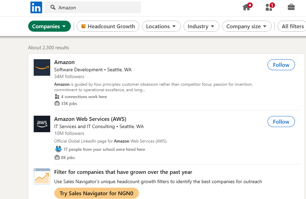Image resolution: width=306 pixels, height=199 pixels.
Task: Open the Amazon company logo thumbnail
Action: pos(42,67)
